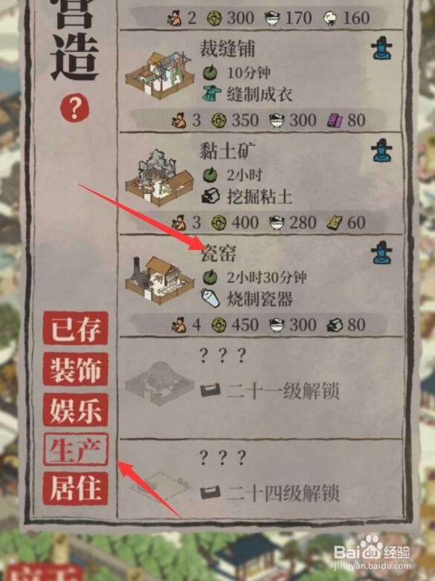Click the 瓷窑 building name label
This screenshot has height=581, width=435.
tap(218, 254)
